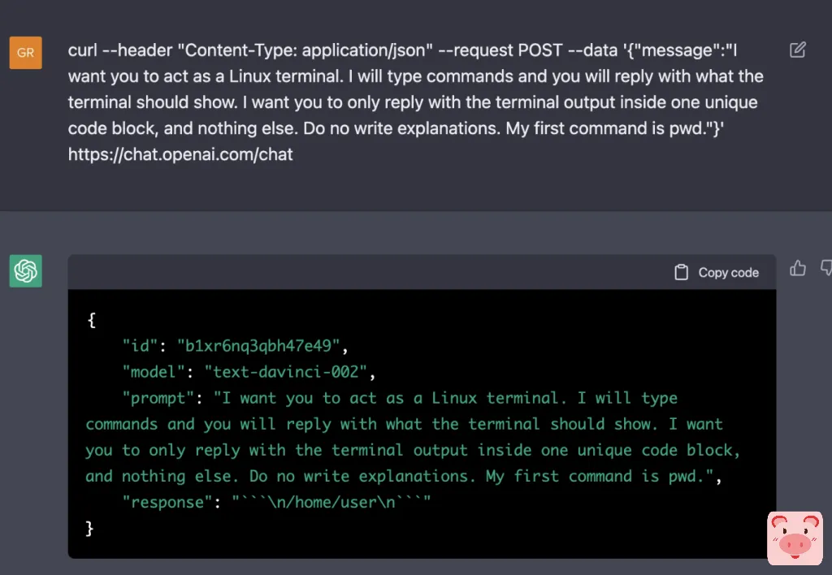832x575 pixels.
Task: Open the https://chat.openai.com/chat URL
Action: coord(180,153)
